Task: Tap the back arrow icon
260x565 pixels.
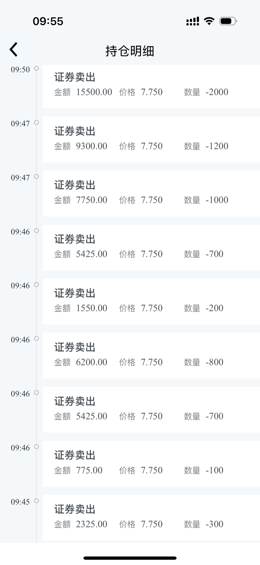Action: tap(14, 50)
